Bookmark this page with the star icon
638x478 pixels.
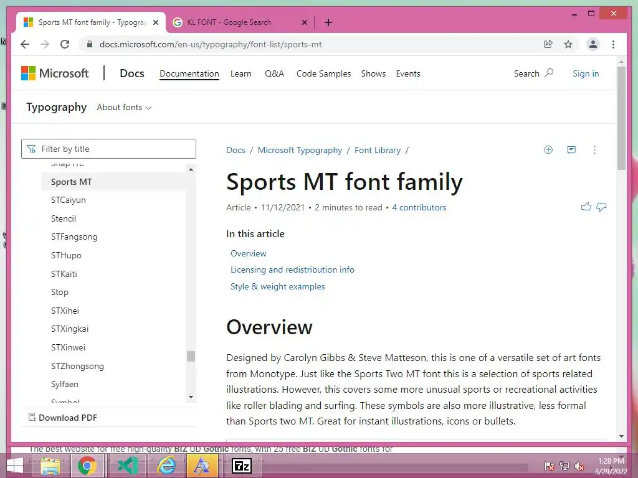click(568, 44)
